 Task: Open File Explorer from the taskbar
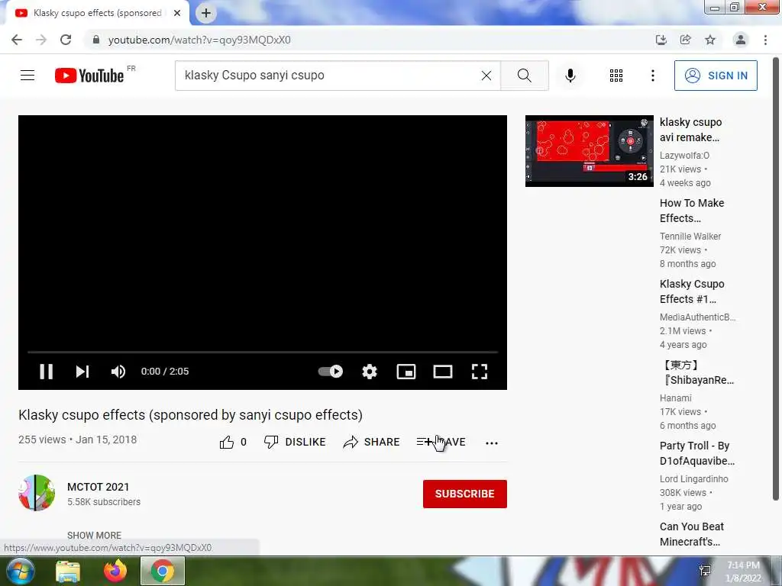click(x=68, y=571)
